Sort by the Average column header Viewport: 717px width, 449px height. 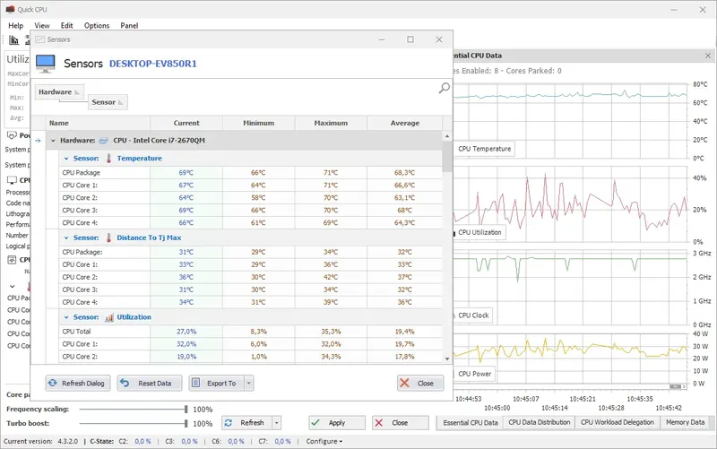coord(405,123)
